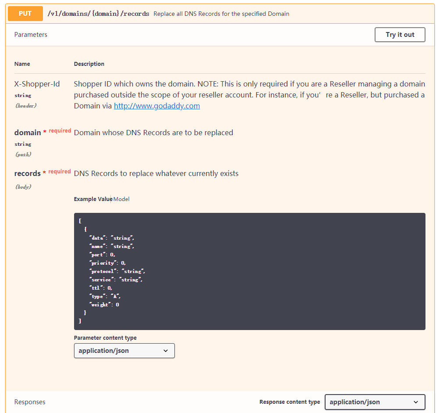Click the "type": "A" line in the example
This screenshot has height=413, width=436.
click(x=105, y=296)
